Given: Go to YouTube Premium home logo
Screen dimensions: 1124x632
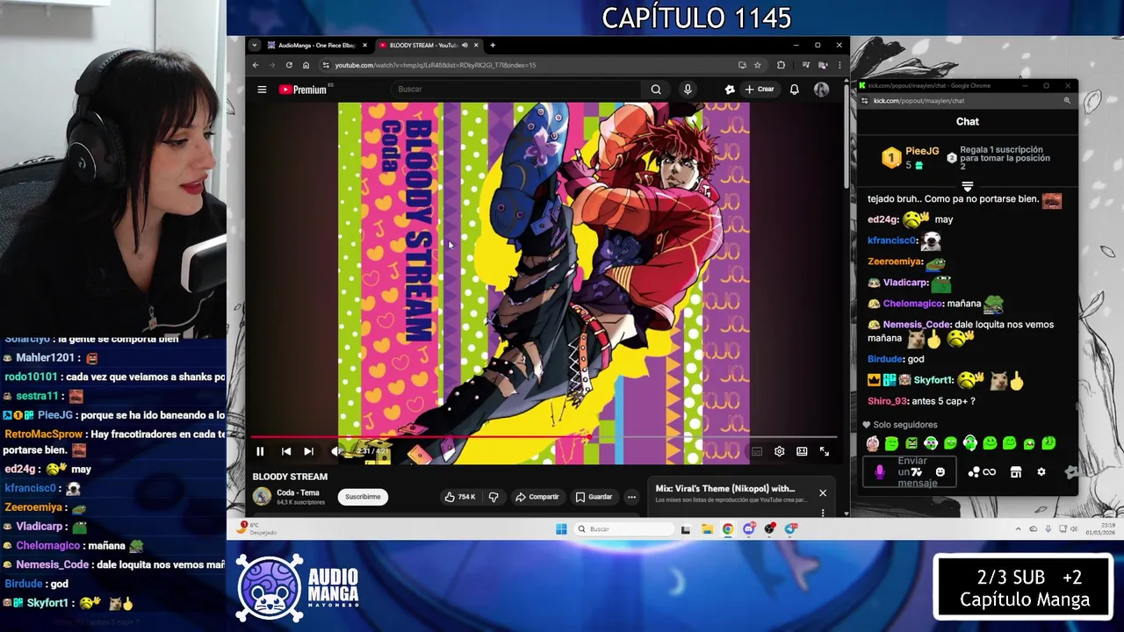Looking at the screenshot, I should pyautogui.click(x=305, y=90).
